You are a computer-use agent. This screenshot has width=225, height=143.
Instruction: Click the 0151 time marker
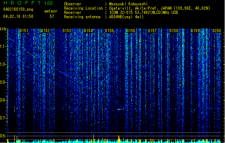(24, 31)
